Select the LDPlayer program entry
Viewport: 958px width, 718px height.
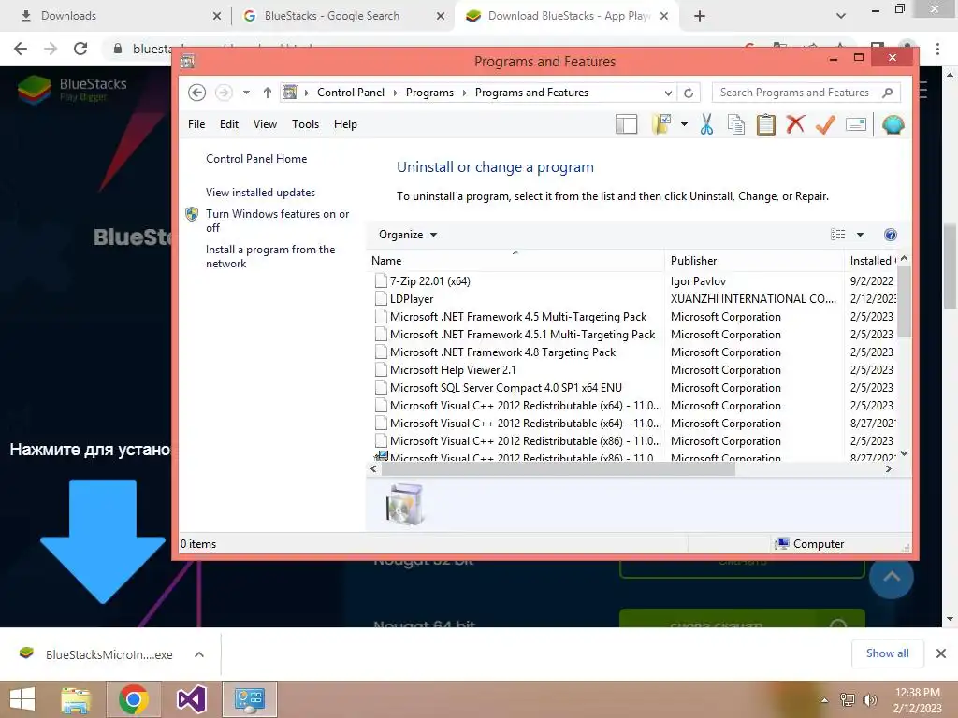point(412,299)
